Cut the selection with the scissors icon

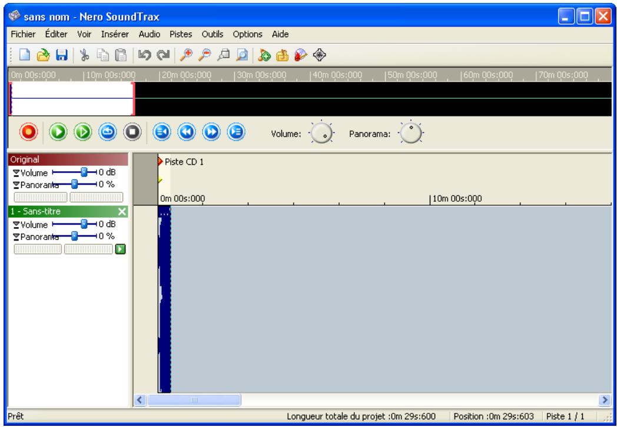[84, 55]
